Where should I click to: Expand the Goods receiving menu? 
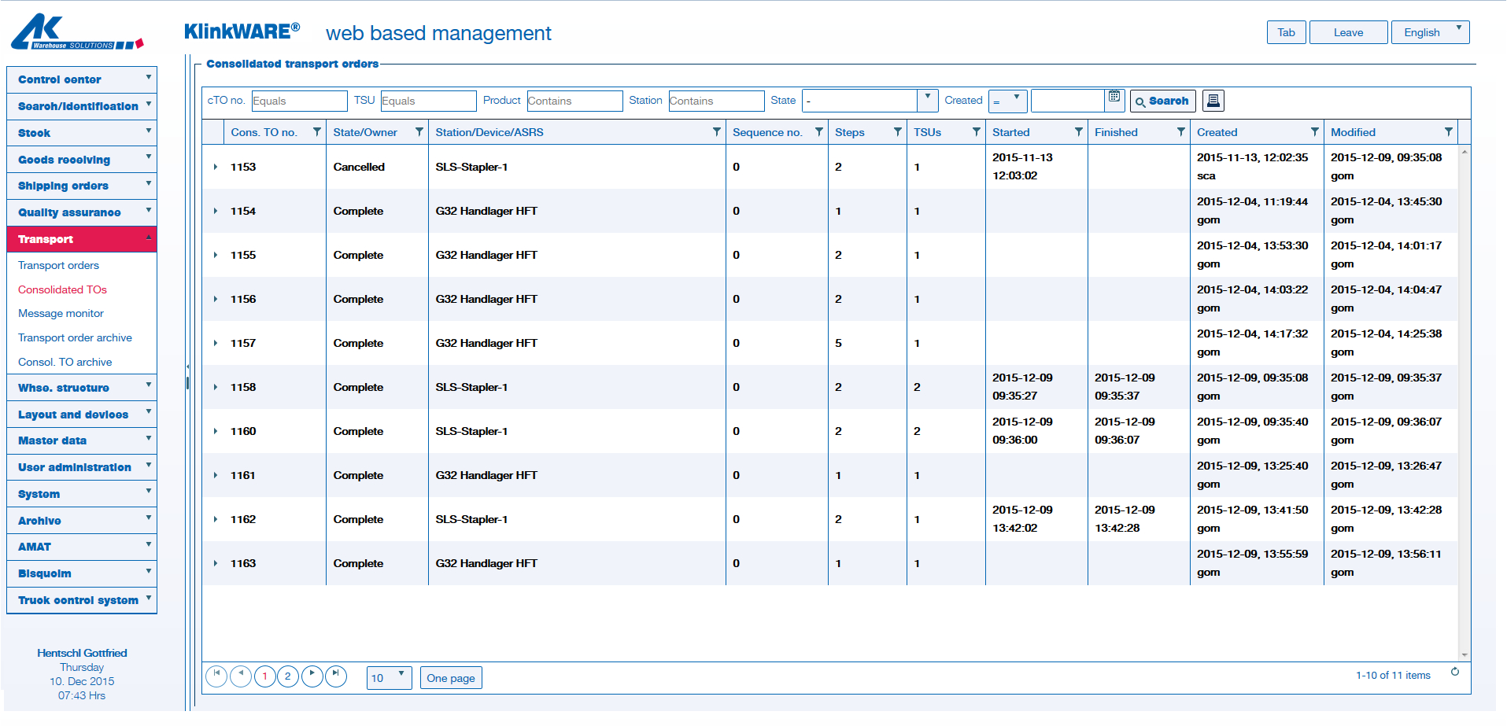click(x=82, y=160)
